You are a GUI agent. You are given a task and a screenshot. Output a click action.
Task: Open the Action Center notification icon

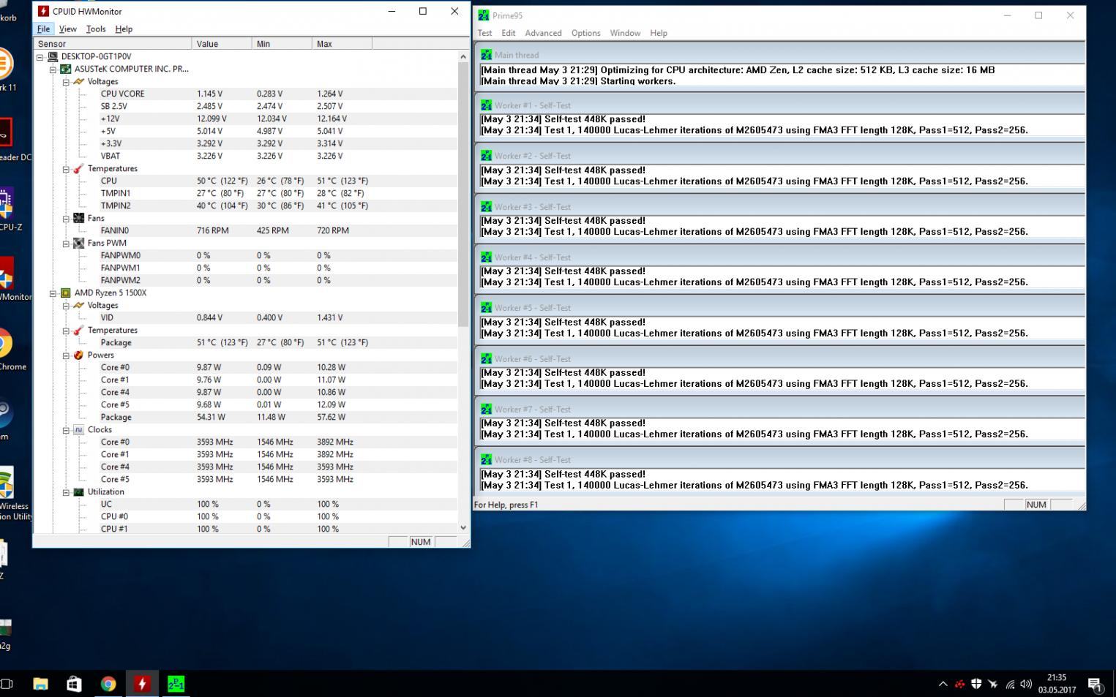(x=1096, y=685)
